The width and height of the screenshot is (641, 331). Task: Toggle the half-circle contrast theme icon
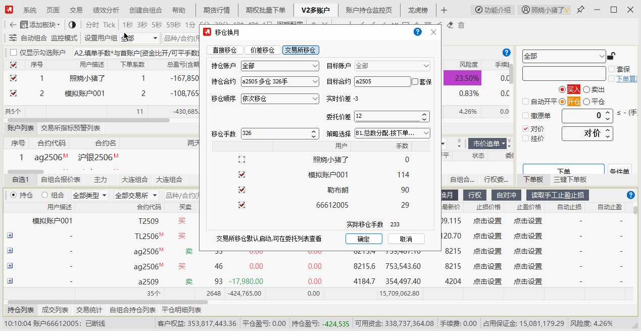(x=72, y=24)
